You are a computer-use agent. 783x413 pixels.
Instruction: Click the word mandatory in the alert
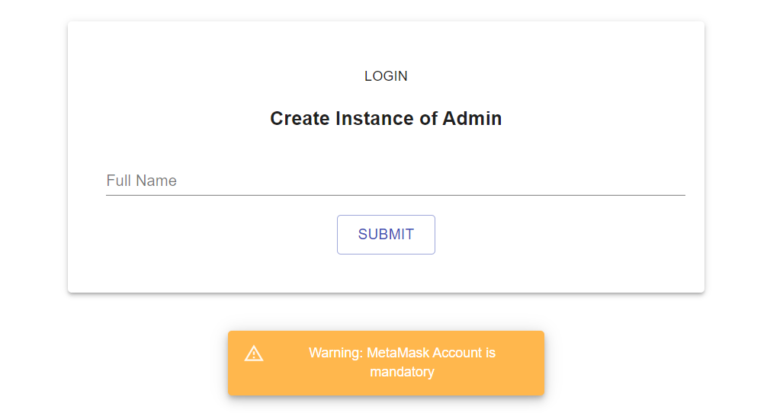402,372
